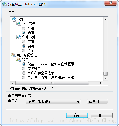Click the 文件下载 setting icon
The width and height of the screenshot is (119, 126).
point(19,24)
